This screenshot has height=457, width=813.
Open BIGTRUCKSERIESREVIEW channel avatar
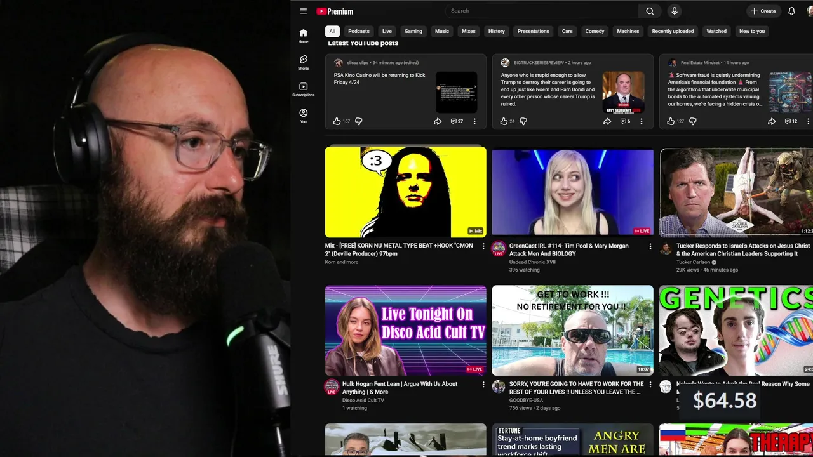click(506, 63)
